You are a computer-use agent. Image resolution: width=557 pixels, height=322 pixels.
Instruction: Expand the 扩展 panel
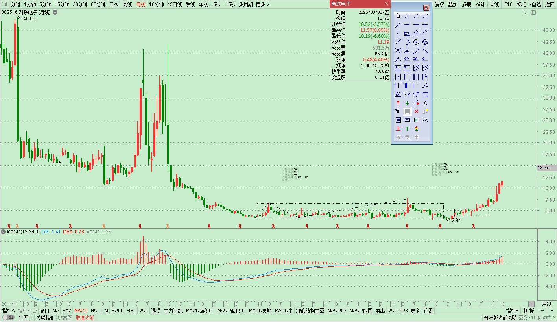click(x=26, y=318)
